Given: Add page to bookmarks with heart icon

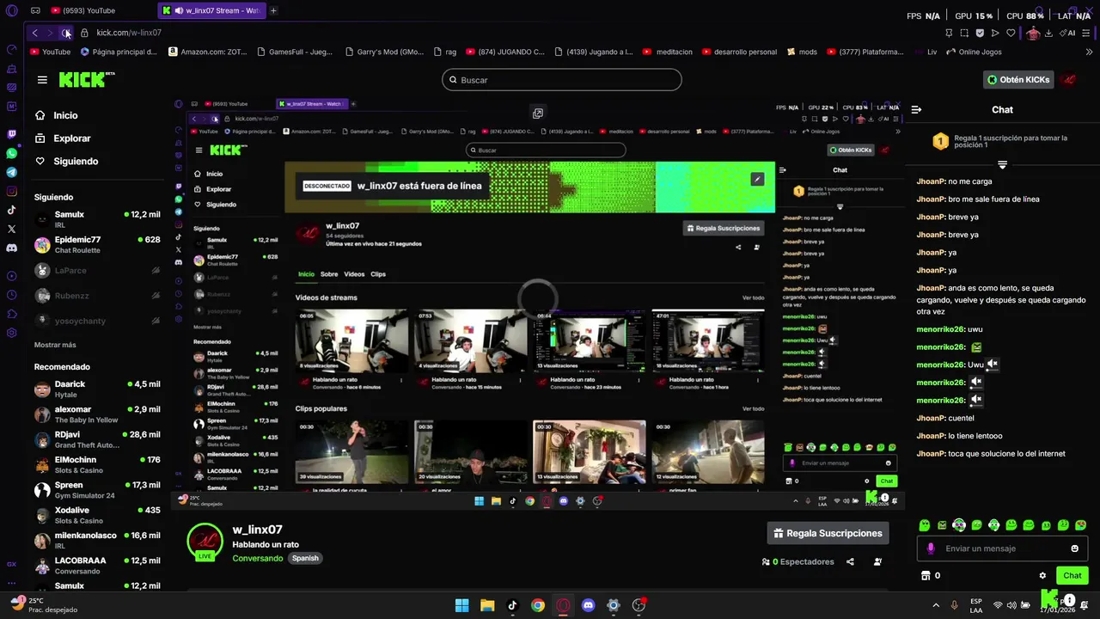Looking at the screenshot, I should click(1011, 33).
